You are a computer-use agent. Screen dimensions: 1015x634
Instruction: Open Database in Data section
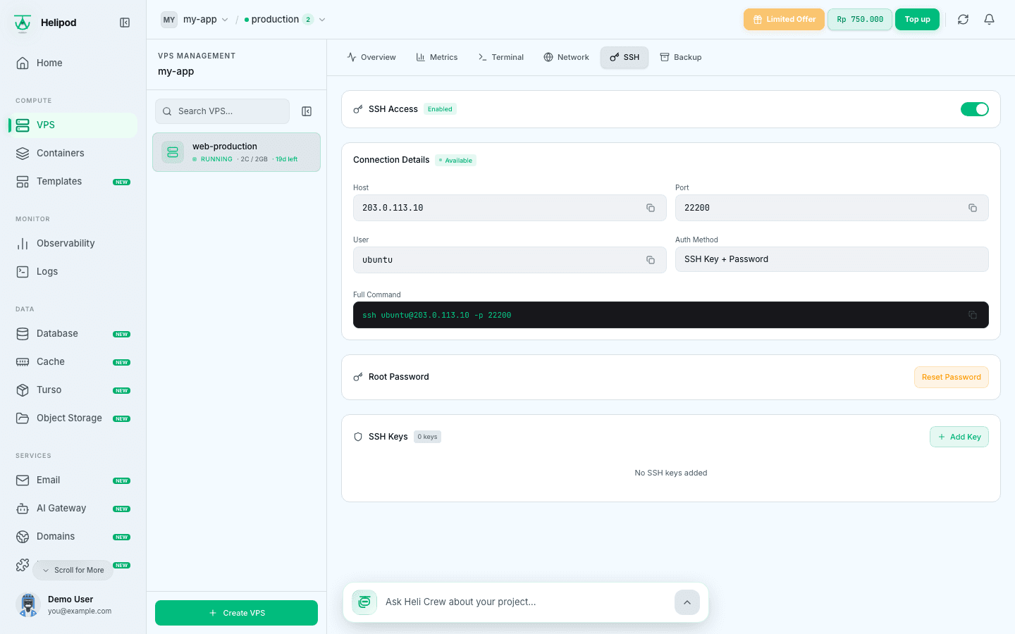coord(73,333)
